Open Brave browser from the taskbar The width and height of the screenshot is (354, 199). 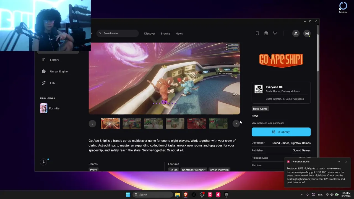[x=186, y=195]
